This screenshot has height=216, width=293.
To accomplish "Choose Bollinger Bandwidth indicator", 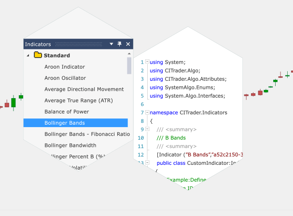I will (70, 145).
